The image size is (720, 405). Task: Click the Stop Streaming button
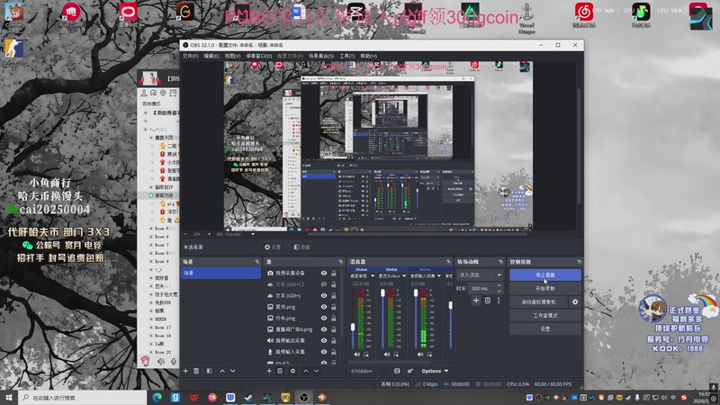pos(545,275)
